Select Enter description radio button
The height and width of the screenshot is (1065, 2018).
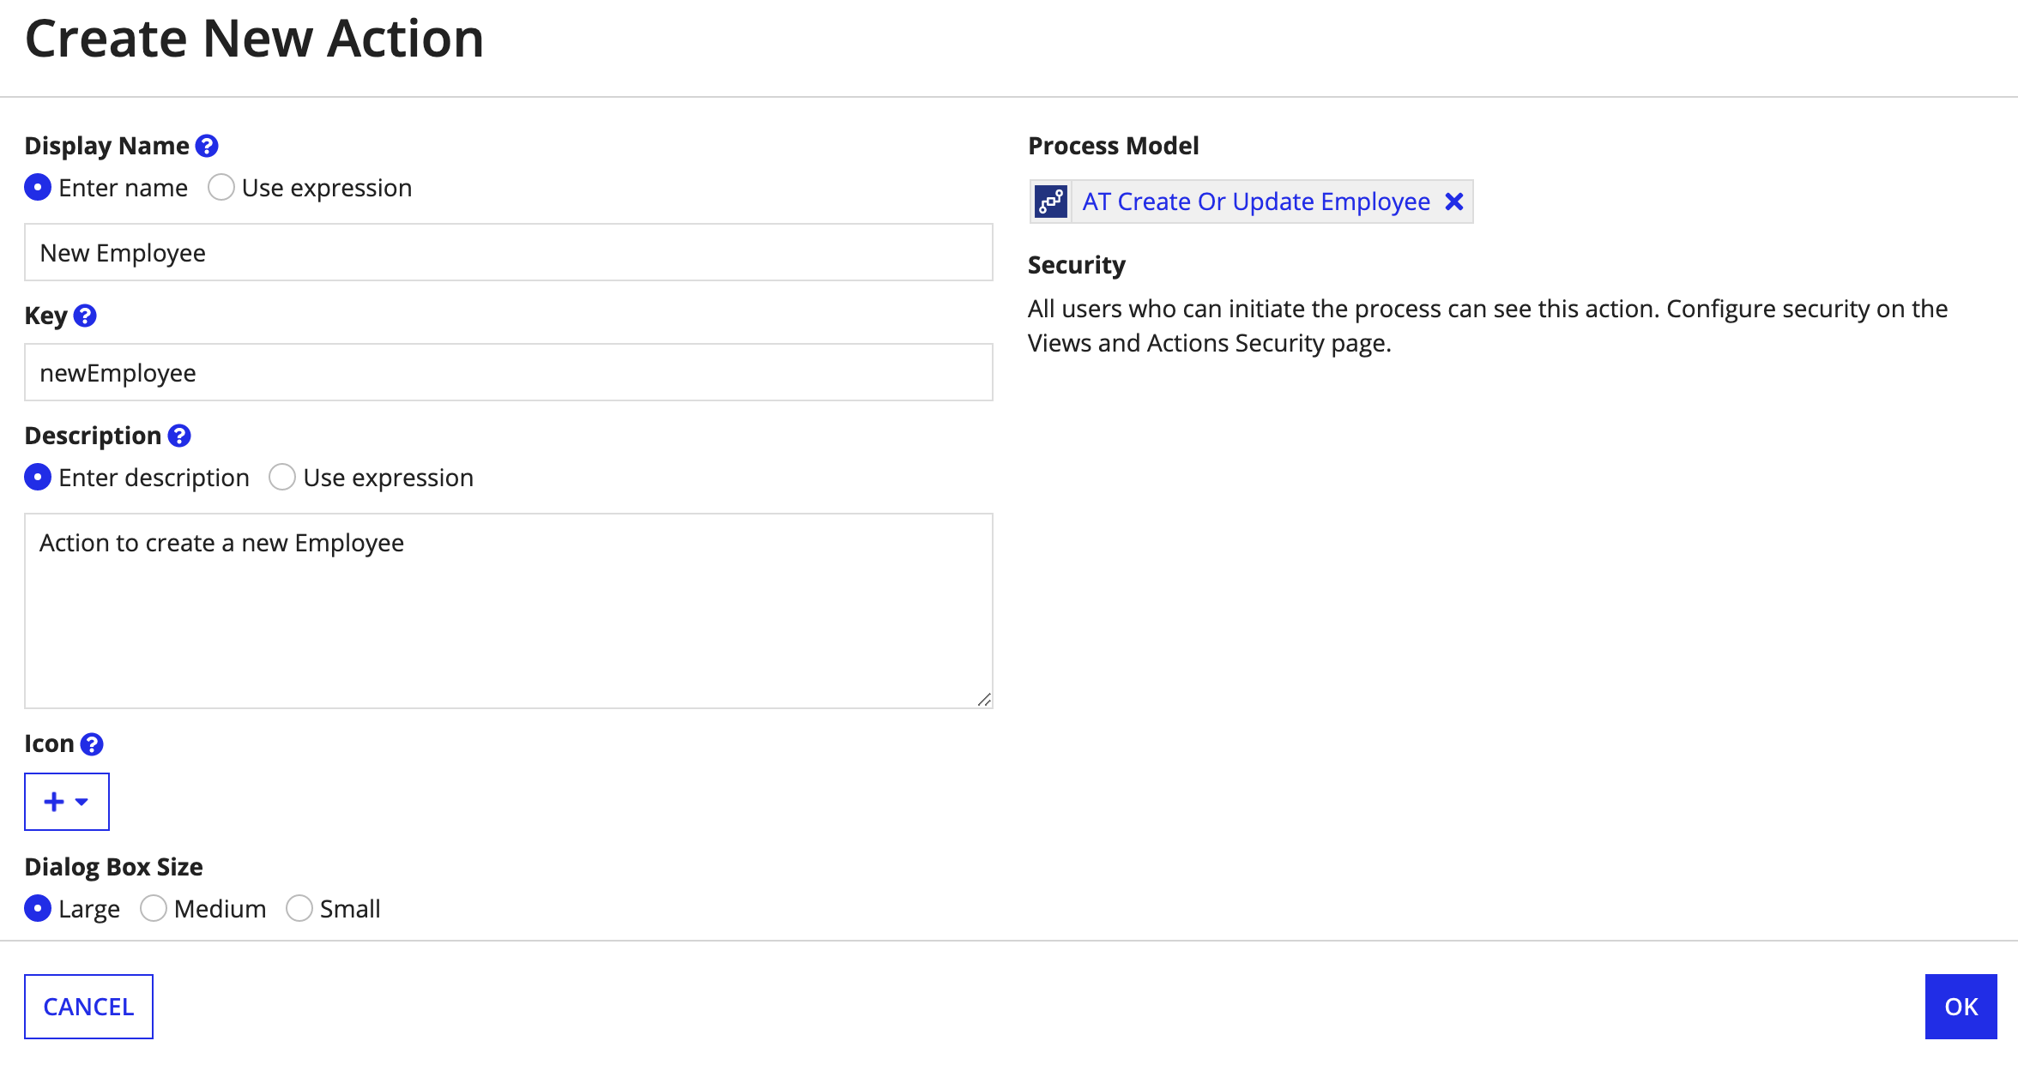click(38, 477)
